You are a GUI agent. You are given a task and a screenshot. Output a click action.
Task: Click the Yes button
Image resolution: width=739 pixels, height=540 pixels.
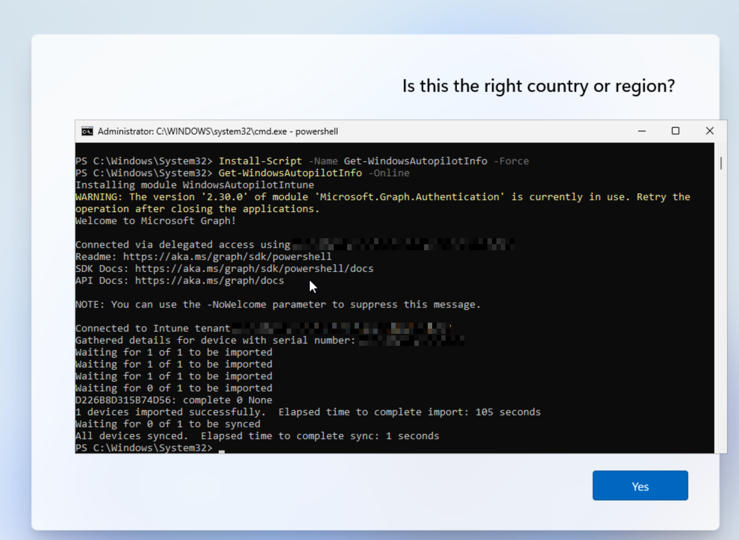click(x=640, y=485)
